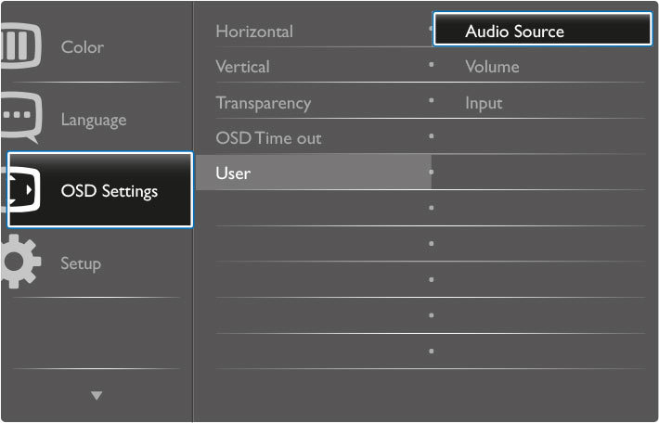Click the OSD Settings screen icon

coord(23,189)
